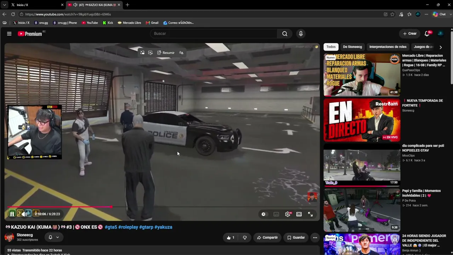
Task: Select the Todos filter chip
Action: click(x=331, y=47)
